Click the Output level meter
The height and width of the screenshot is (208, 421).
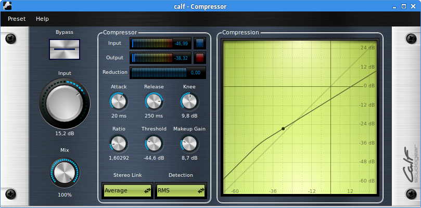(x=160, y=58)
